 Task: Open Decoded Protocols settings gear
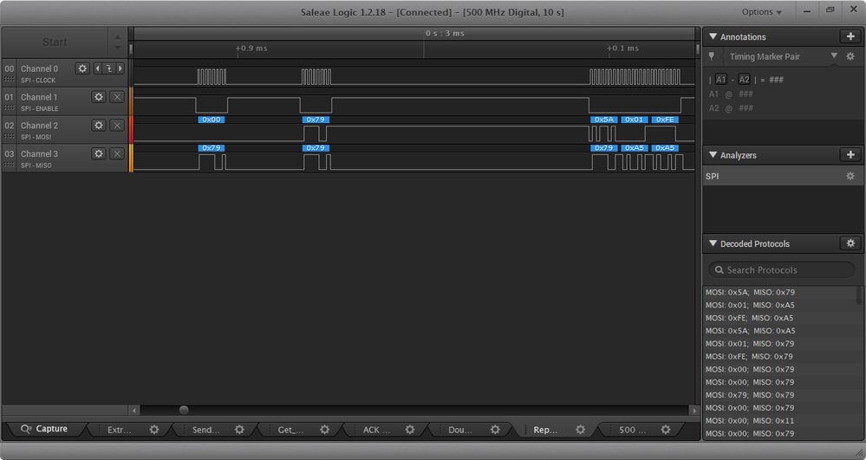tap(850, 243)
